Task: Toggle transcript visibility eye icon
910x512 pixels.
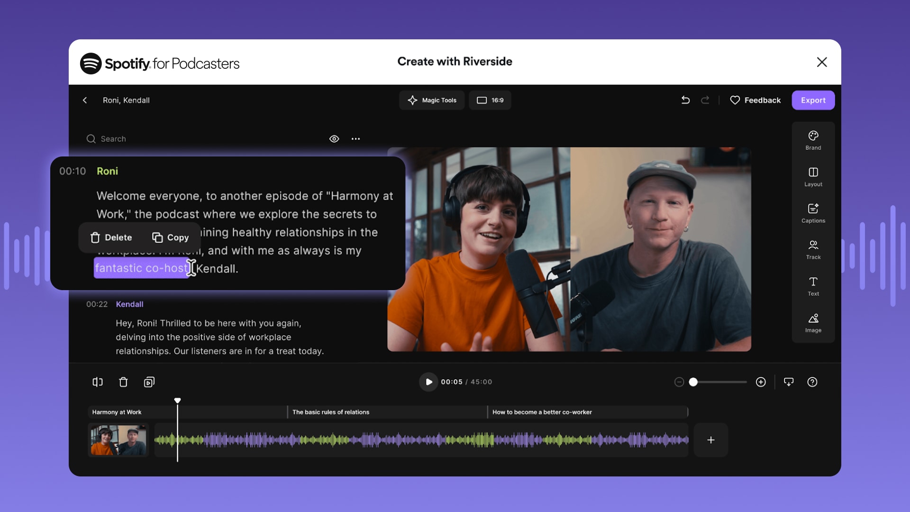Action: coord(334,139)
